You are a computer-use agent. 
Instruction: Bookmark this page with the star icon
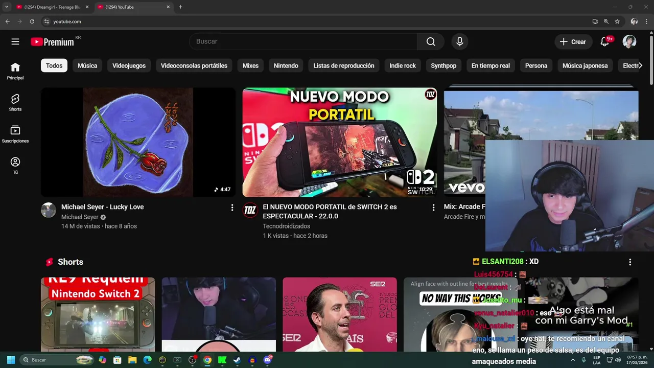pos(617,21)
